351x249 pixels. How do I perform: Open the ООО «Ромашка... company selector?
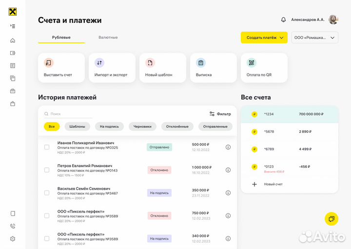[315, 37]
